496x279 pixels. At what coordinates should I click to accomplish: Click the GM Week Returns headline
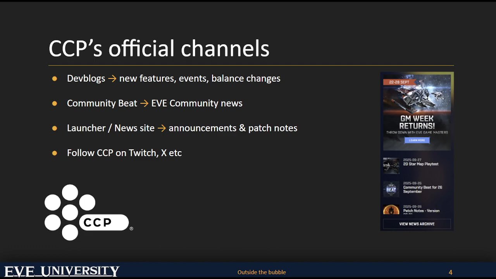click(x=417, y=122)
